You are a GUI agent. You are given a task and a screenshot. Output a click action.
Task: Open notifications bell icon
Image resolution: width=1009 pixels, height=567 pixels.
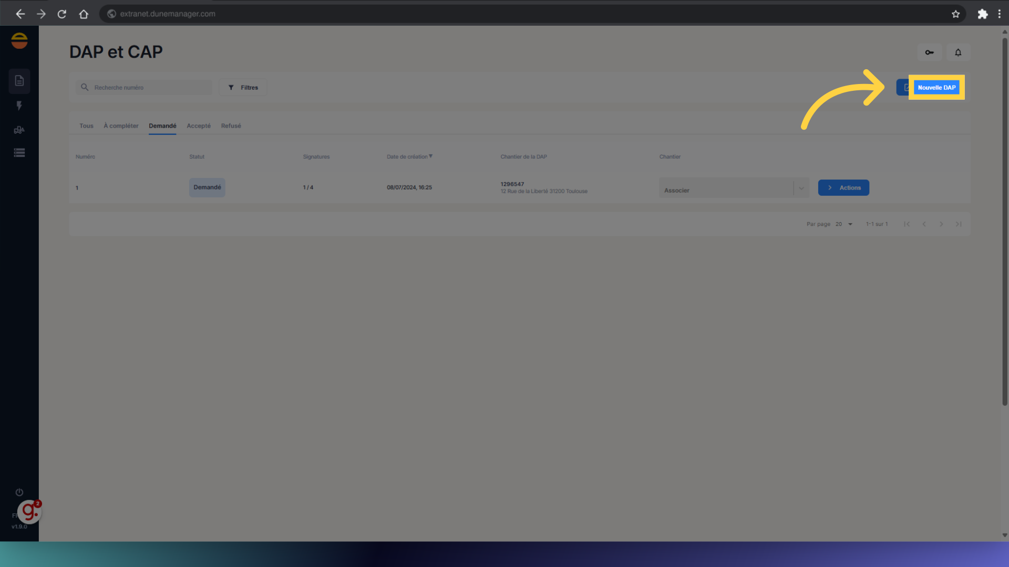(958, 52)
